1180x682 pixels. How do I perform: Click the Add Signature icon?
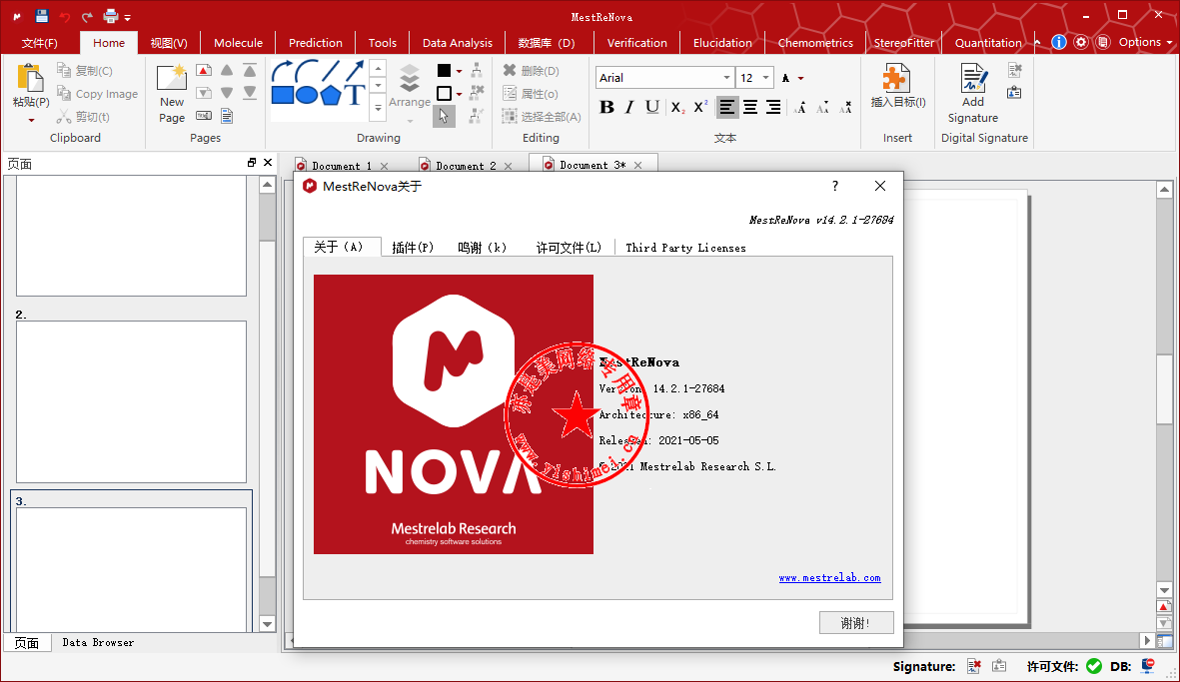973,78
